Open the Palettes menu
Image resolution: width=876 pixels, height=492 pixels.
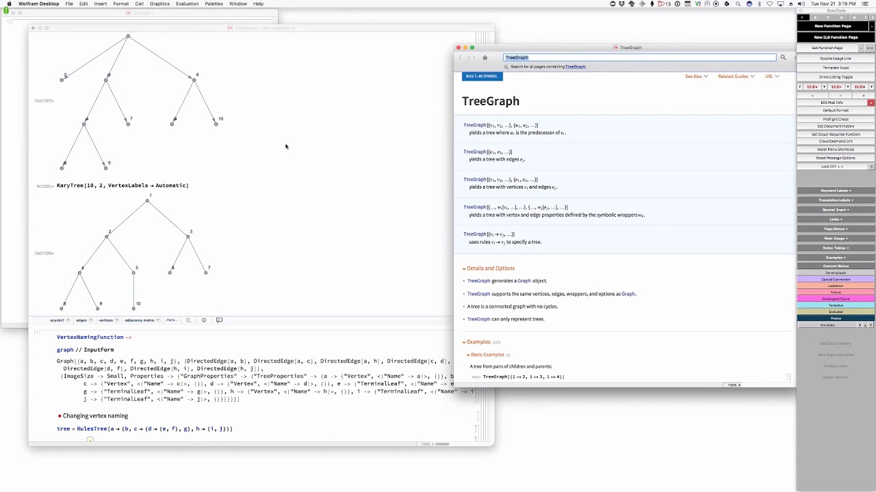coord(214,4)
